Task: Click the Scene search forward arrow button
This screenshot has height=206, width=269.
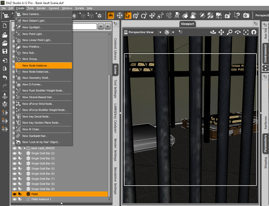Action: [x=108, y=27]
